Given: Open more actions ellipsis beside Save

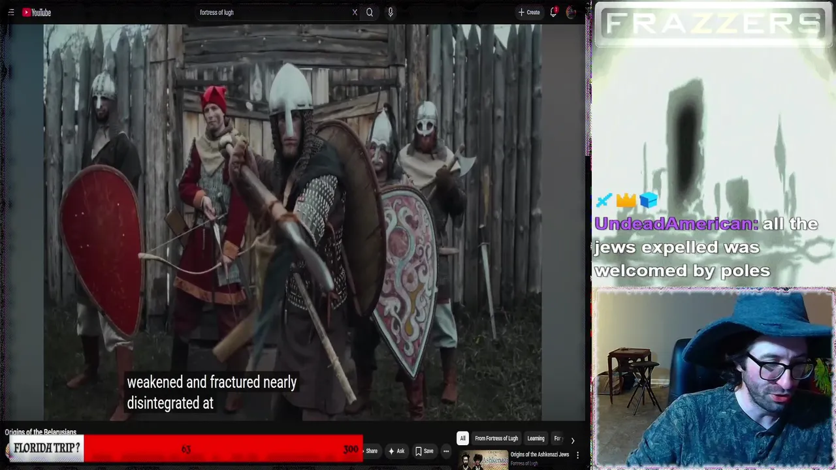Looking at the screenshot, I should (446, 451).
